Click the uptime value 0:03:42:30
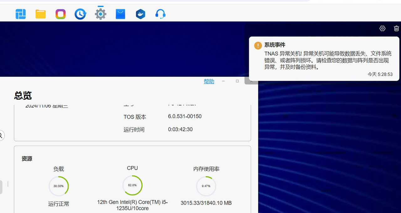401x213 pixels. point(180,129)
